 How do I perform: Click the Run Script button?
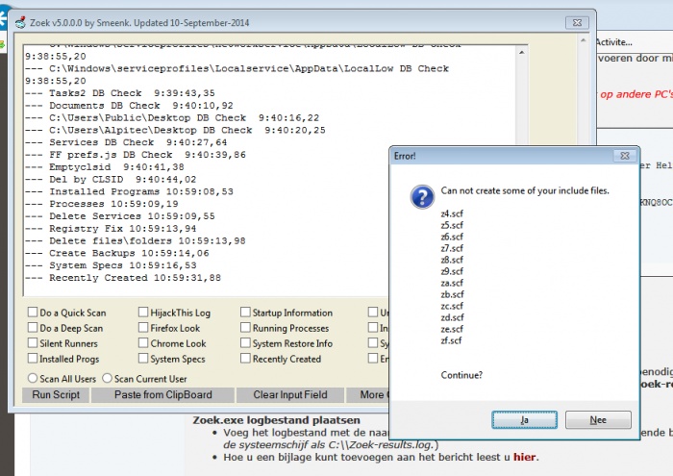point(56,395)
